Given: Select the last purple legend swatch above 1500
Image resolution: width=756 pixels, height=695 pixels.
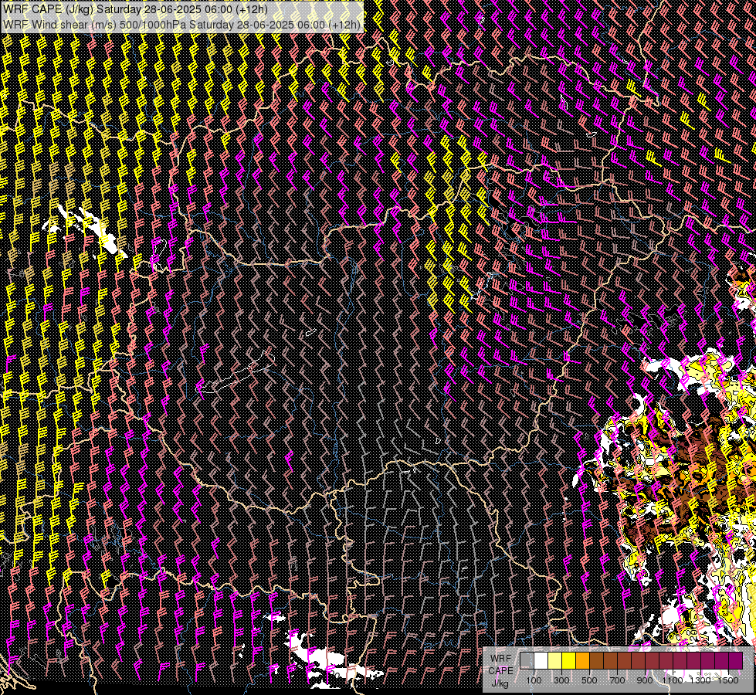Looking at the screenshot, I should point(735,661).
